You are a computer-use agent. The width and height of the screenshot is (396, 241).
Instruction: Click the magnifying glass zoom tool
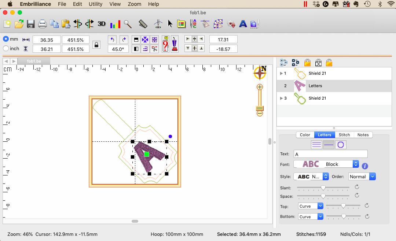pos(128,24)
